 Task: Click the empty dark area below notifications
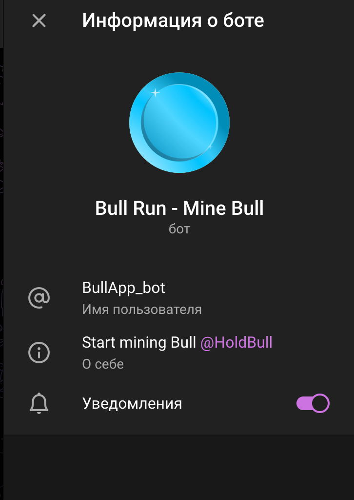(179, 467)
